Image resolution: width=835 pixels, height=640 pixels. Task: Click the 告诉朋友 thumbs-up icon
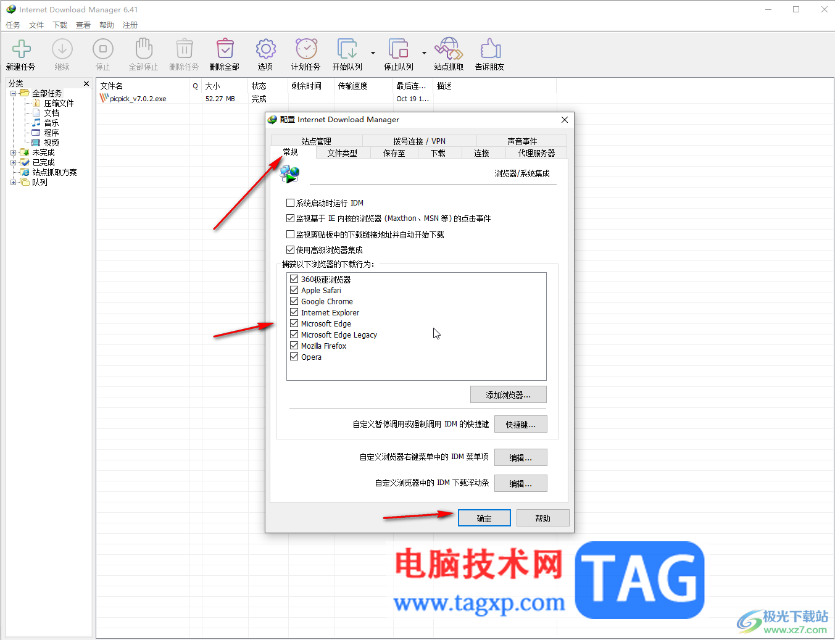pyautogui.click(x=490, y=49)
